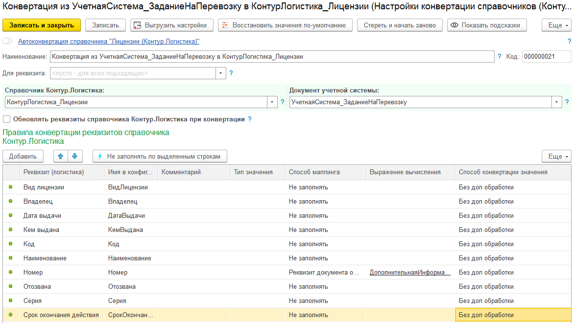Open Автоконвертация справочника Лицензии link
This screenshot has height=323, width=573.
click(x=109, y=41)
